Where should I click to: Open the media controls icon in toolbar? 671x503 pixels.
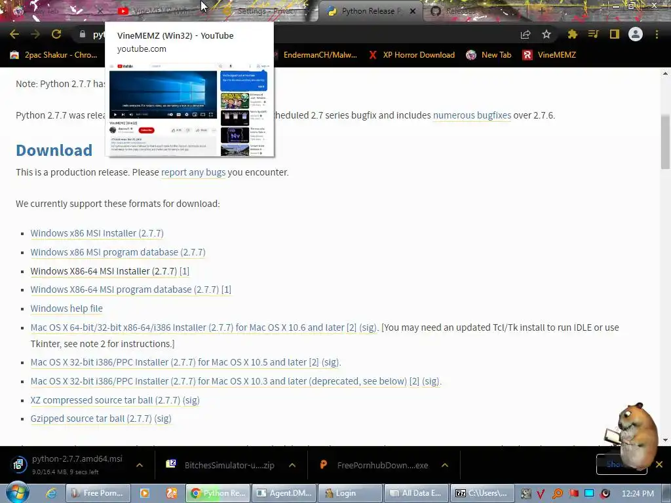click(593, 34)
